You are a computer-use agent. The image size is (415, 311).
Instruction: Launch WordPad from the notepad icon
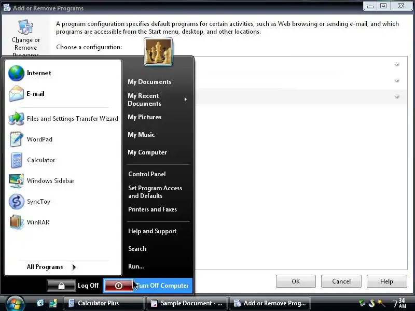pyautogui.click(x=17, y=139)
